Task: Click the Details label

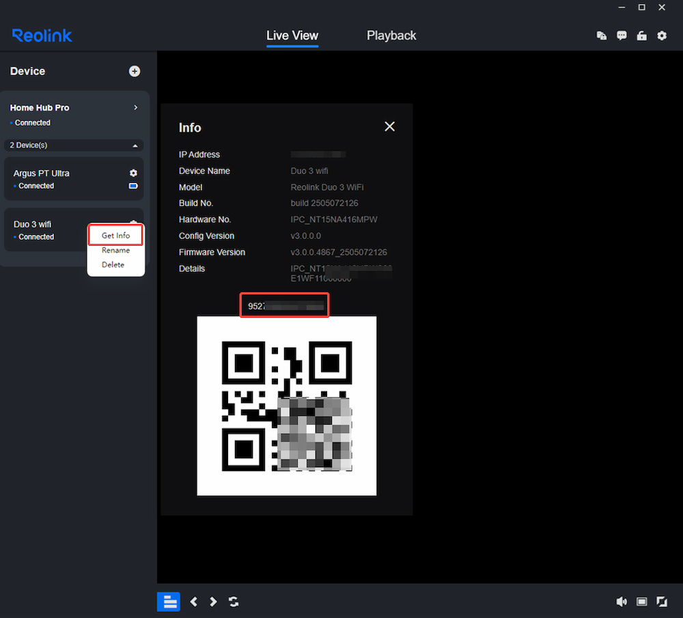Action: [x=192, y=269]
